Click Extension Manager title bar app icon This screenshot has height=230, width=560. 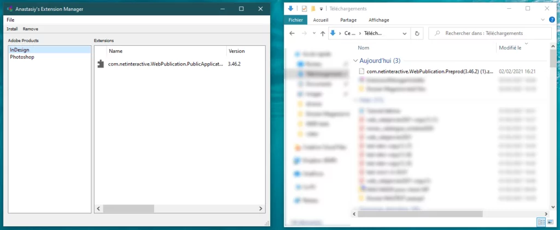10,9
